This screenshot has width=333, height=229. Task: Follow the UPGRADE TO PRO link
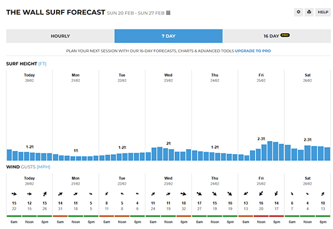[x=253, y=51]
